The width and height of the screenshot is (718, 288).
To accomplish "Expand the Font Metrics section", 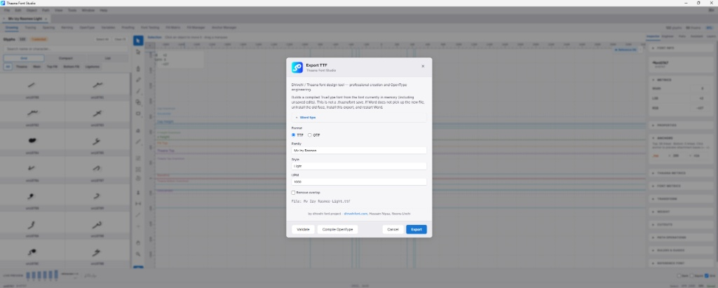I will pos(682,186).
